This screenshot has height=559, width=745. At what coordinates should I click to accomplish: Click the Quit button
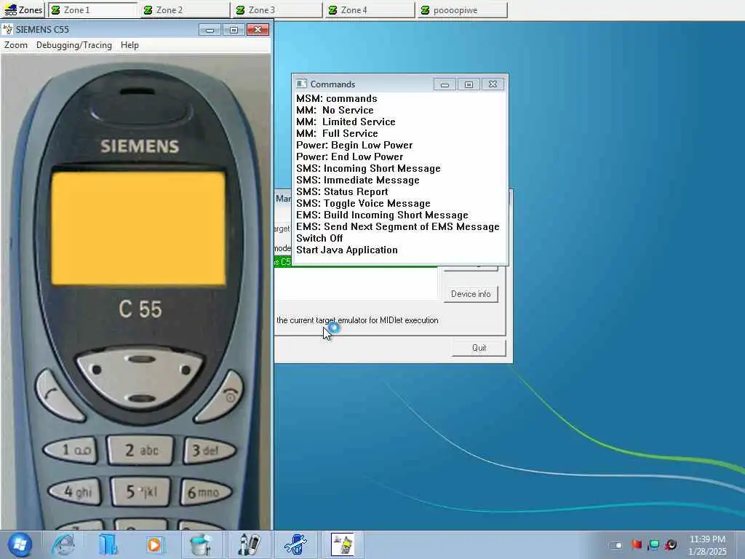(x=479, y=347)
